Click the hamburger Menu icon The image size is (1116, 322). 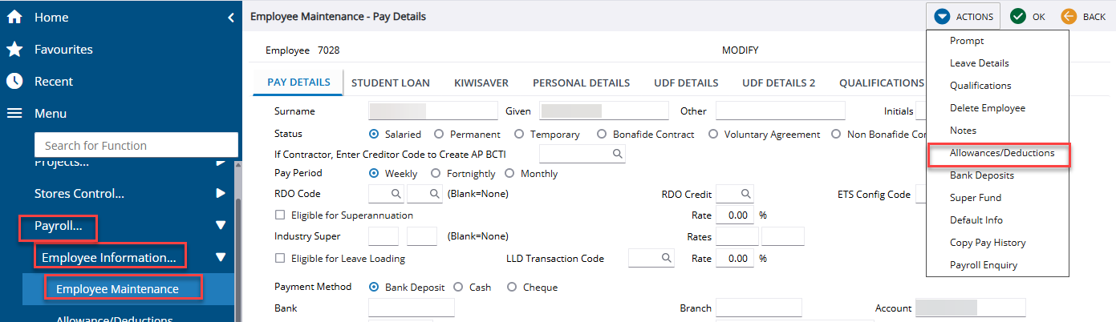[x=14, y=114]
